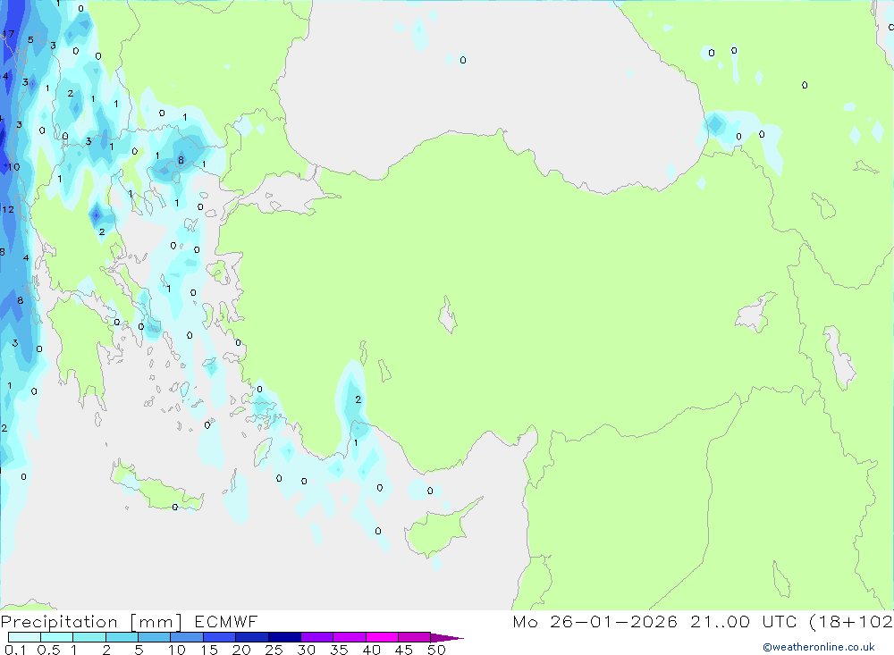894x655 pixels.
Task: Click the legend swatch between 20 and 25
Action: pyautogui.click(x=251, y=637)
